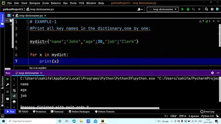Open the View menu
The height and width of the screenshot is (124, 221).
pyautogui.click(x=24, y=3)
